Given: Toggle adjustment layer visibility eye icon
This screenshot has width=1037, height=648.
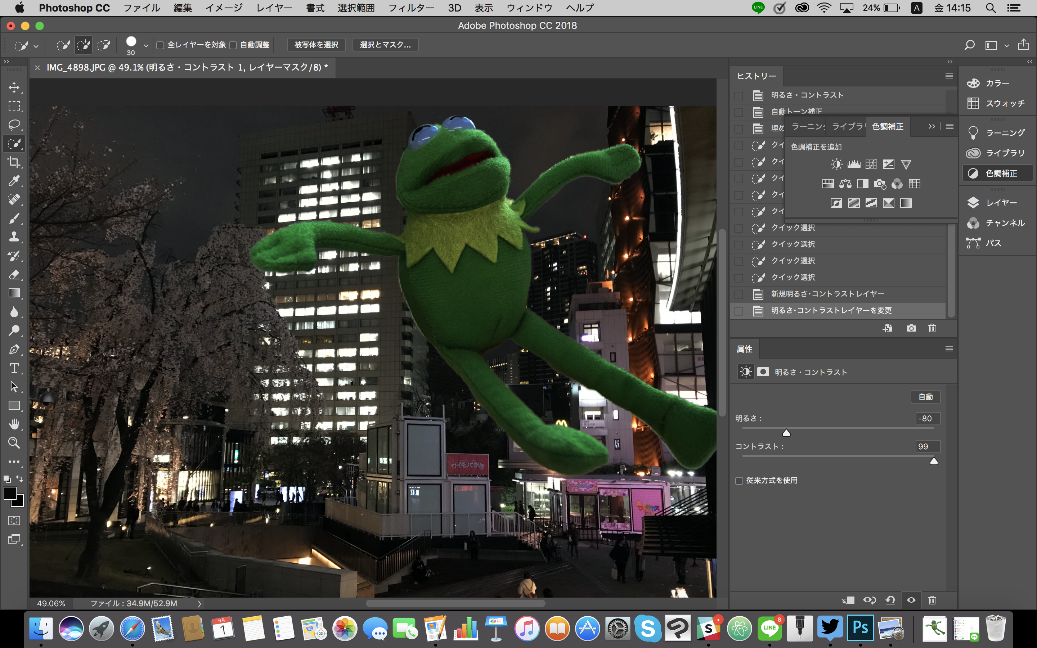Looking at the screenshot, I should [911, 600].
